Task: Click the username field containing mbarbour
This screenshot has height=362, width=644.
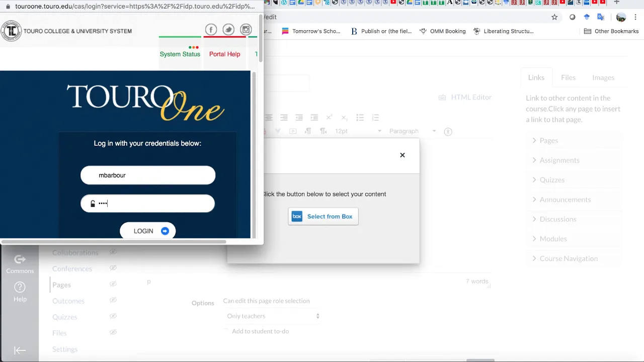Action: point(148,175)
